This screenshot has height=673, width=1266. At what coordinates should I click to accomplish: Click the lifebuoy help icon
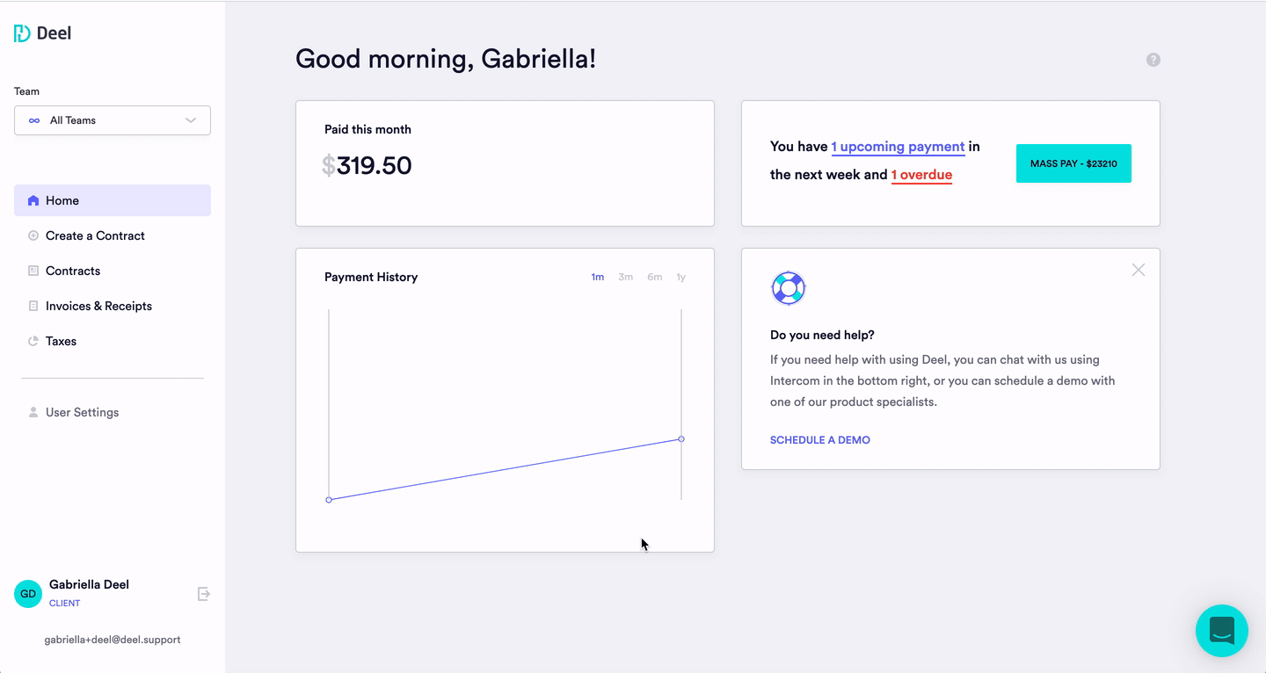tap(789, 288)
